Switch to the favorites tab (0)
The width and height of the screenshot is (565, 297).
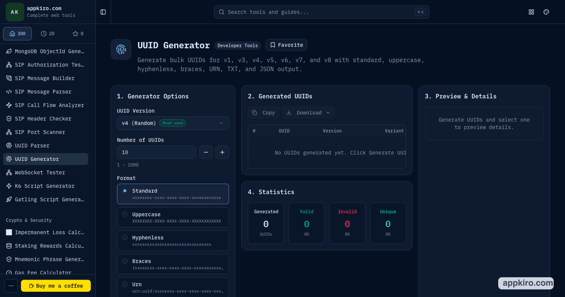(78, 33)
